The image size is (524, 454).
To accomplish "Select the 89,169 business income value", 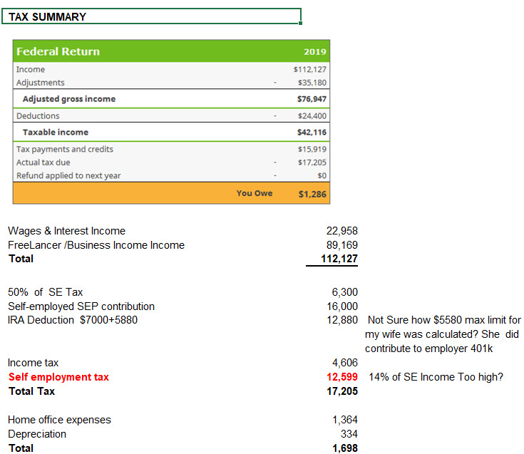I will 342,245.
